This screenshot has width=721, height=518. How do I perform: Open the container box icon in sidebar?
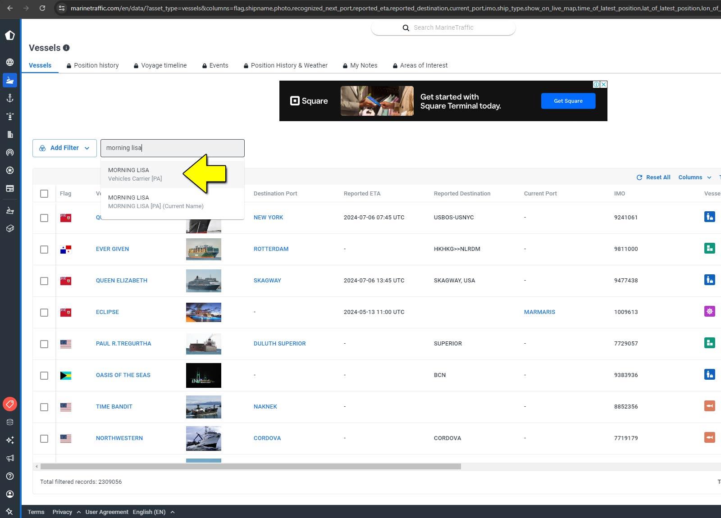pyautogui.click(x=10, y=228)
